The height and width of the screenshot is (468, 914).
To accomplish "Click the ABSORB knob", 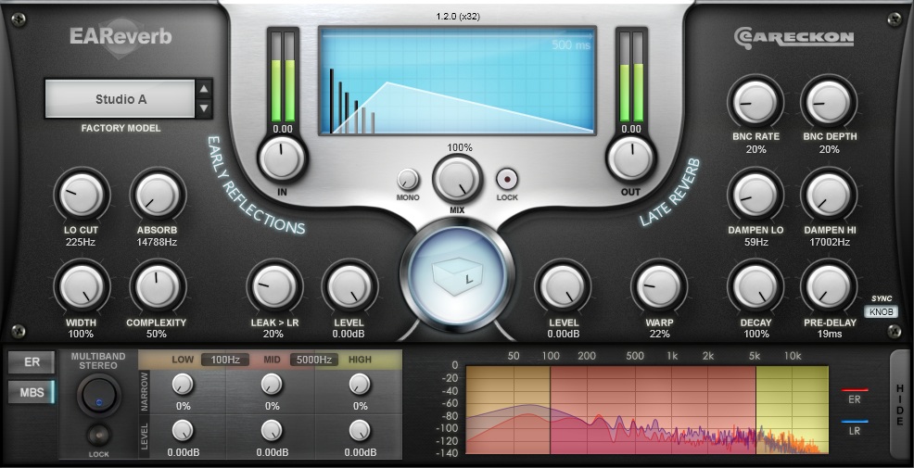I will pos(158,194).
